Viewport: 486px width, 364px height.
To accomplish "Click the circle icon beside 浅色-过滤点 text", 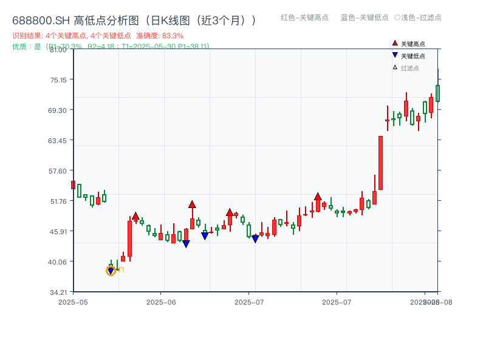I will pyautogui.click(x=396, y=18).
